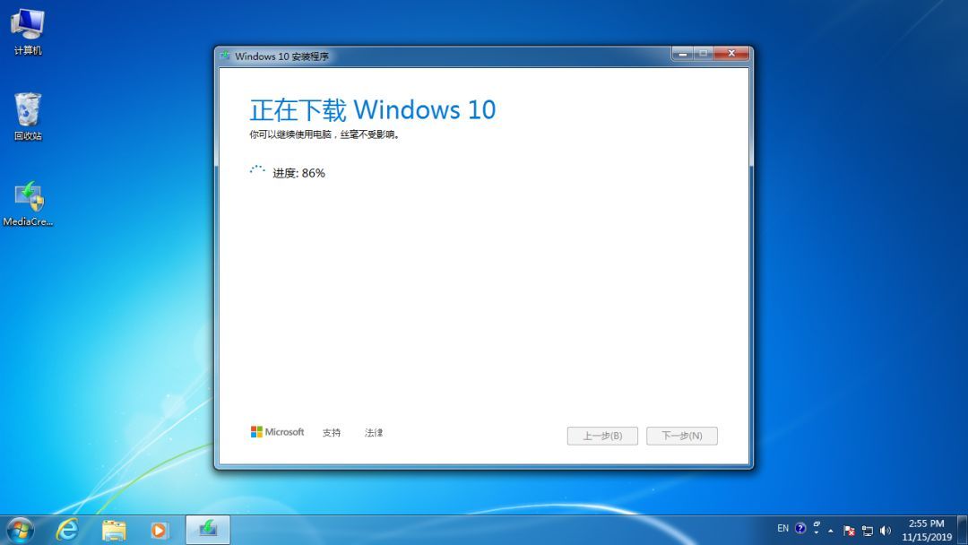Screen dimensions: 968x545
Task: Open the network status tray icon
Action: (867, 530)
